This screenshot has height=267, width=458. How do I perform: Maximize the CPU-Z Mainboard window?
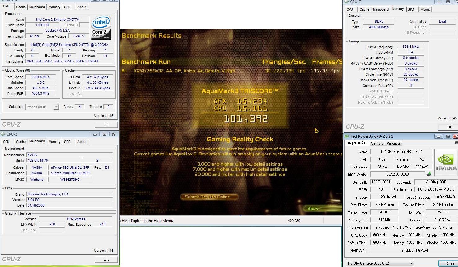[x=104, y=134]
